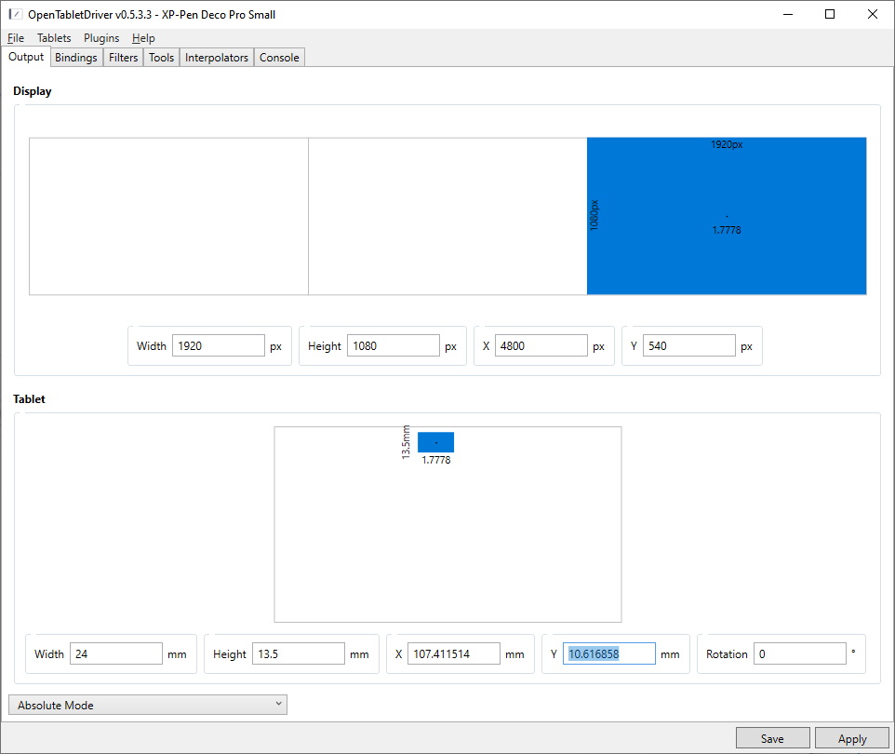Go to the Interpolators tab
This screenshot has width=895, height=754.
(x=217, y=58)
